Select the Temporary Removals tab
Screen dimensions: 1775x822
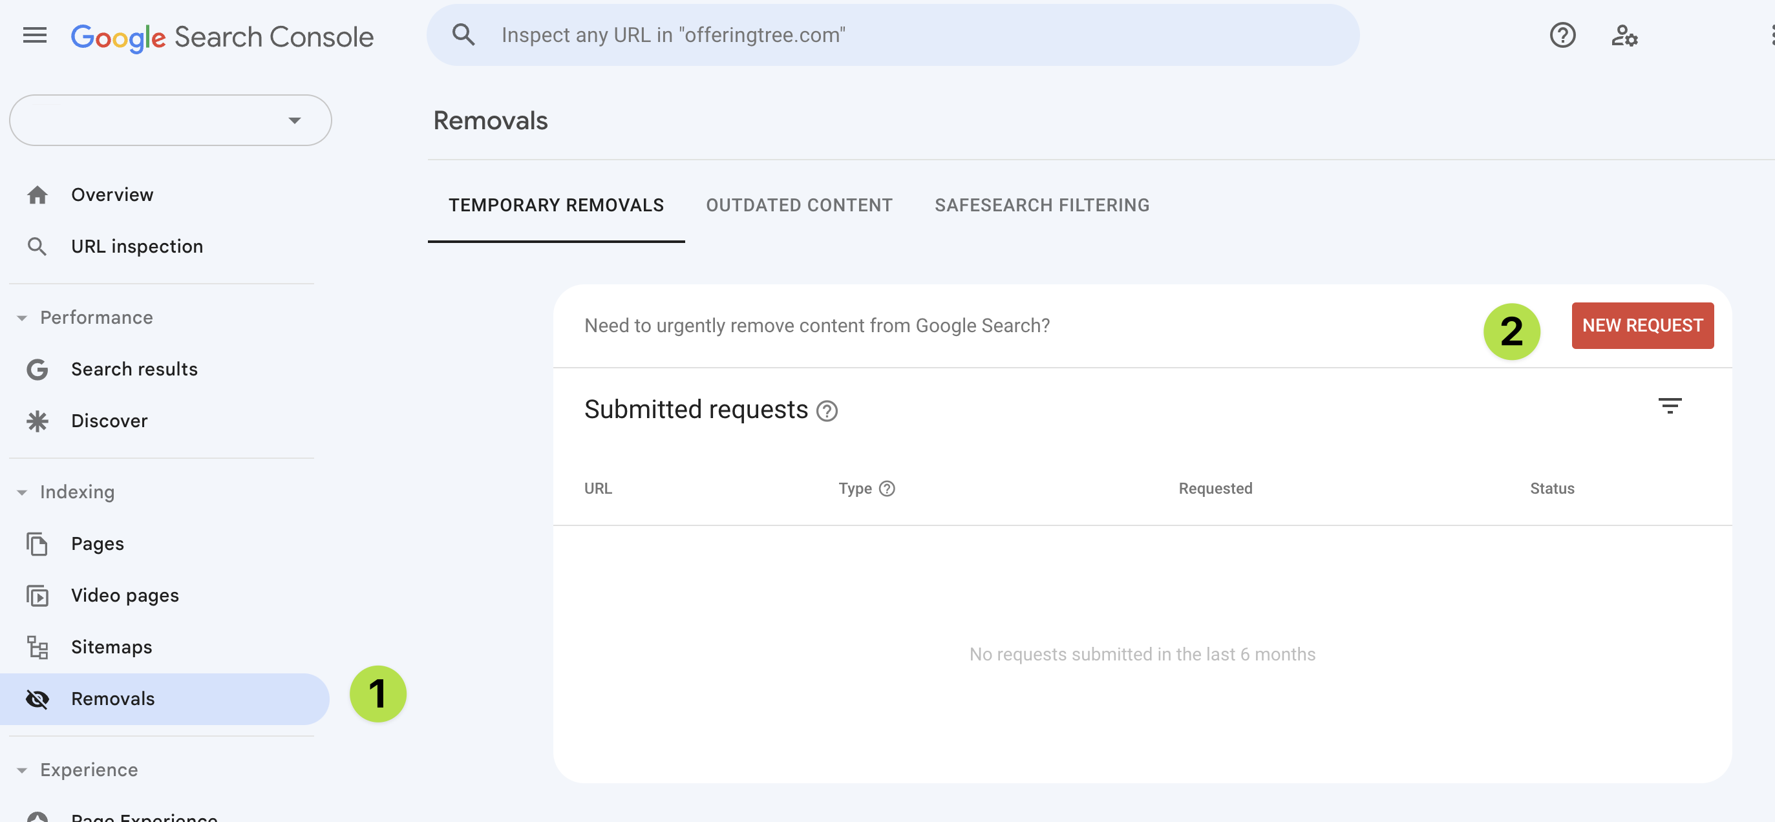click(556, 205)
